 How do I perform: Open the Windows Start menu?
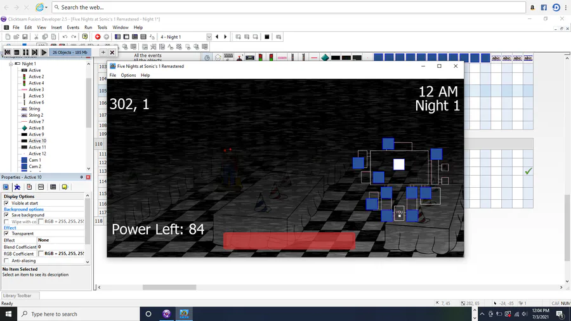[x=8, y=314]
